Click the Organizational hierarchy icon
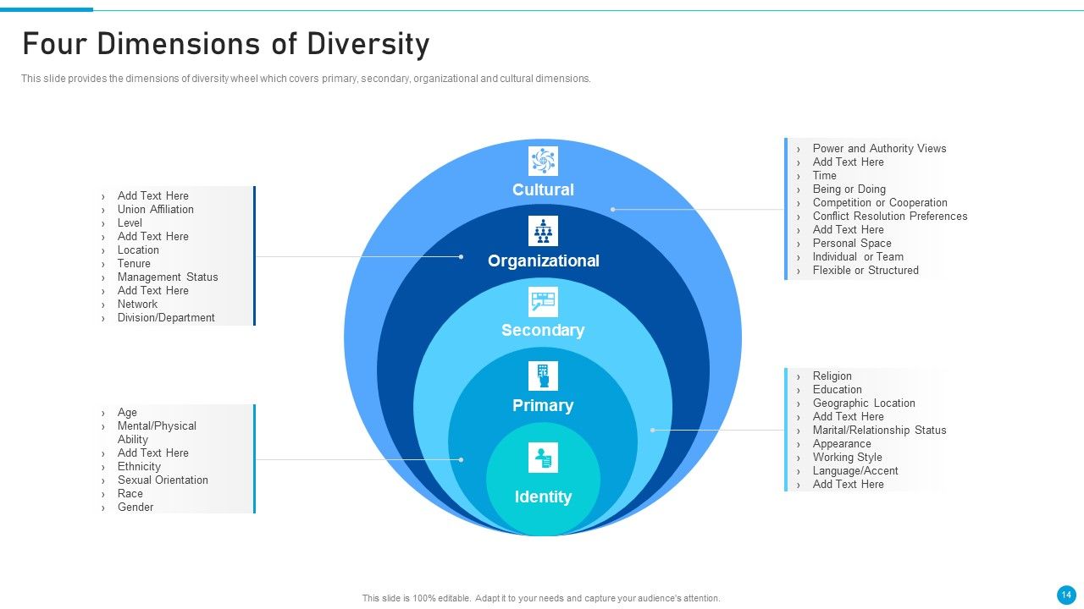Screen dimensions: 1084x609 pos(543,231)
